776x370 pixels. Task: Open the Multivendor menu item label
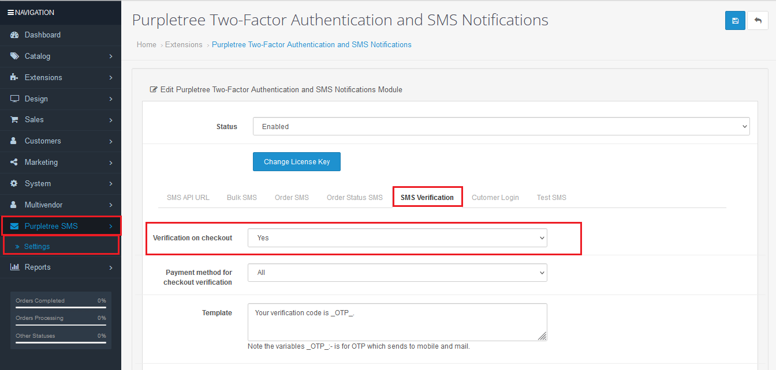(44, 205)
